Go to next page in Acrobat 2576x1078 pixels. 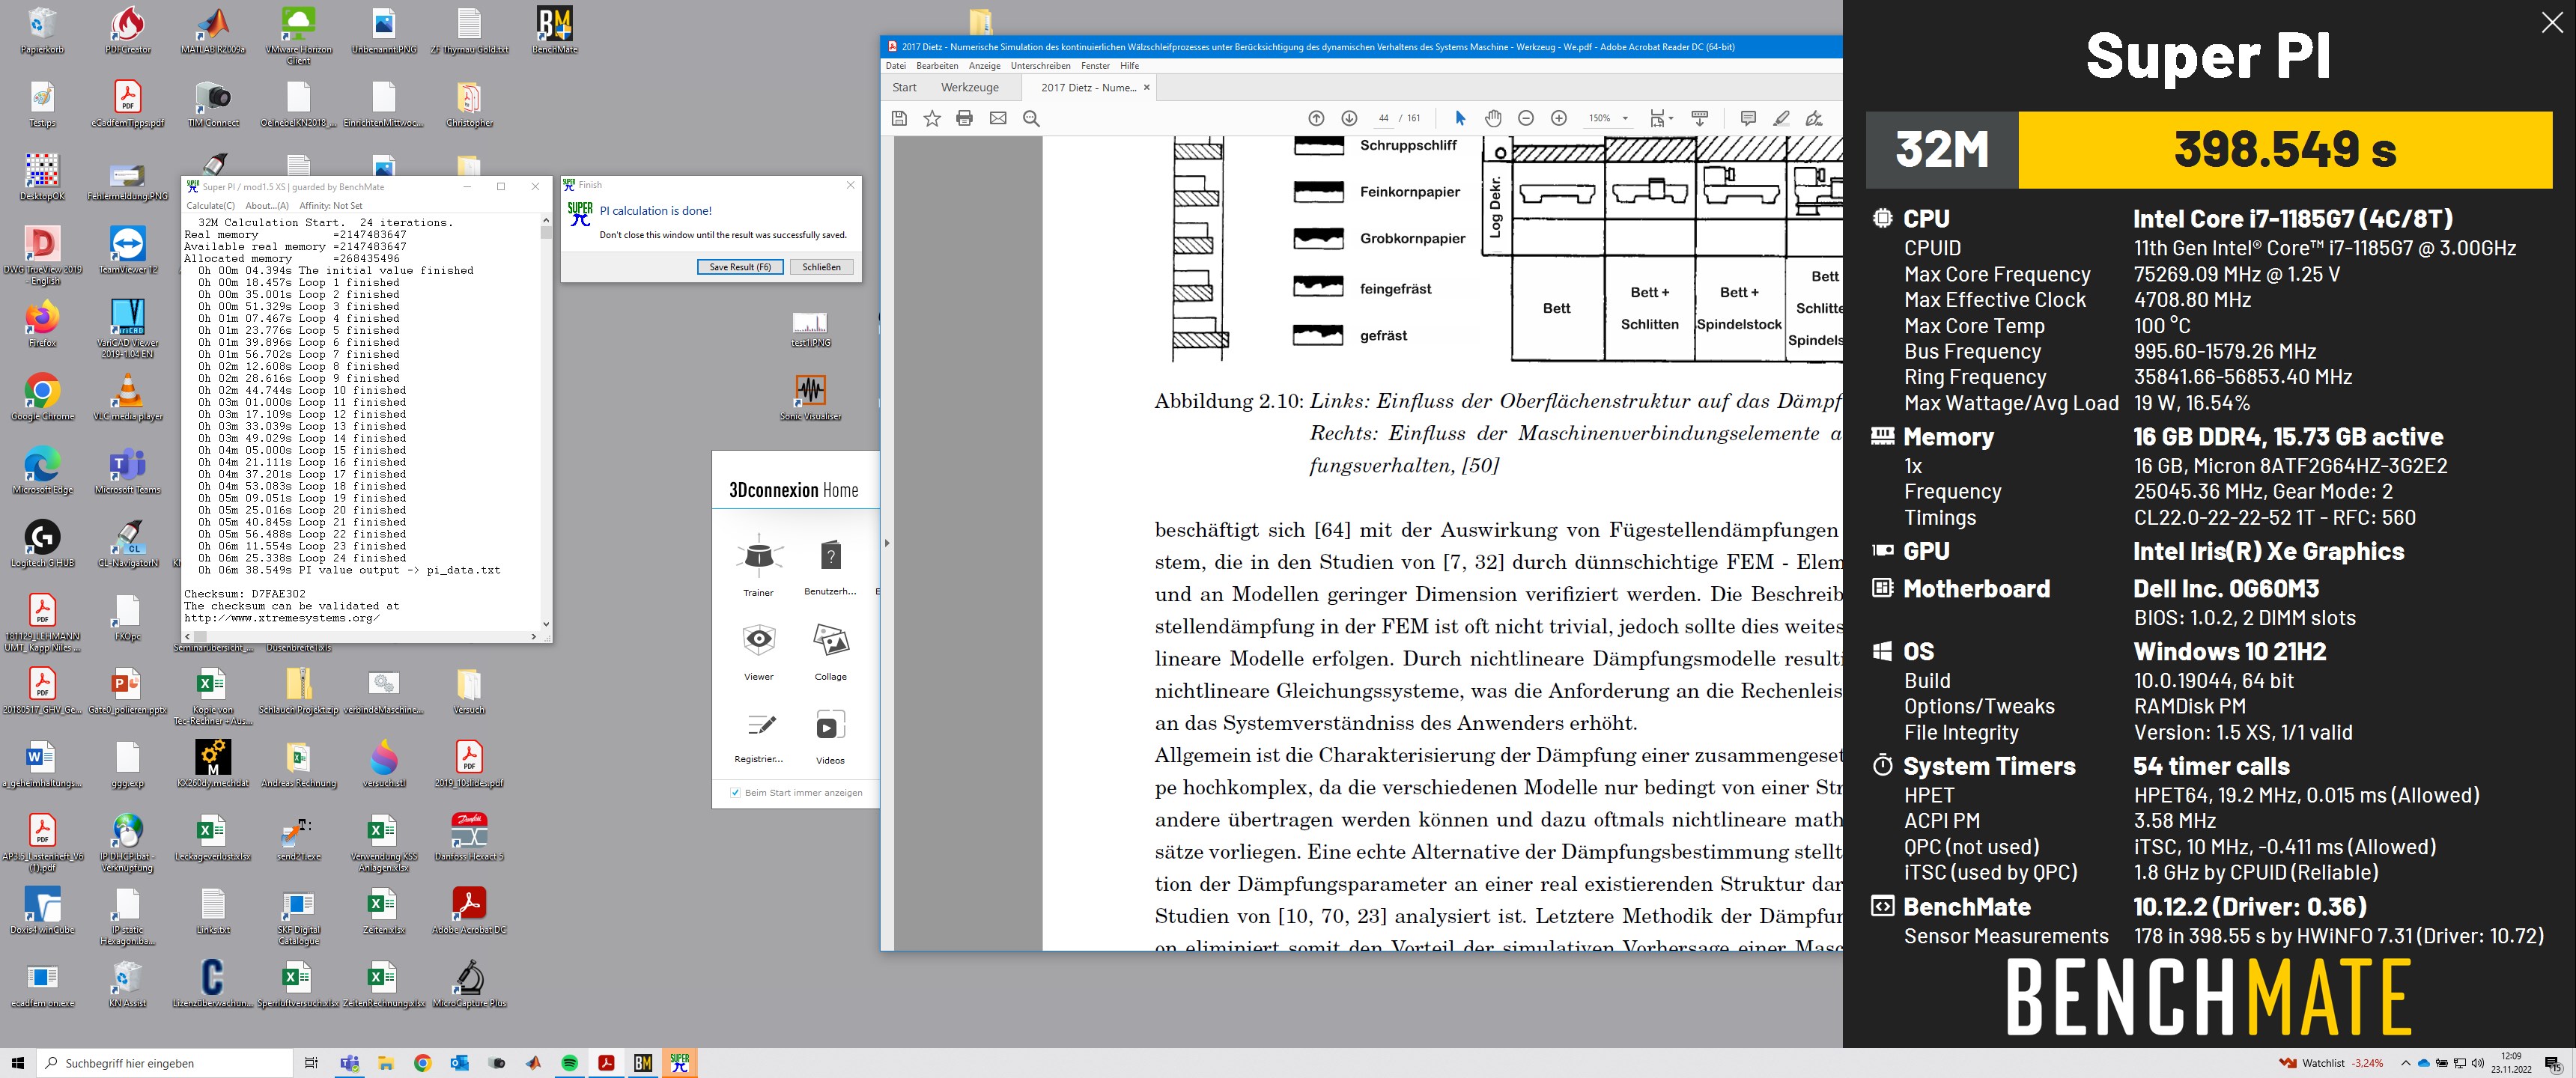(x=1349, y=118)
